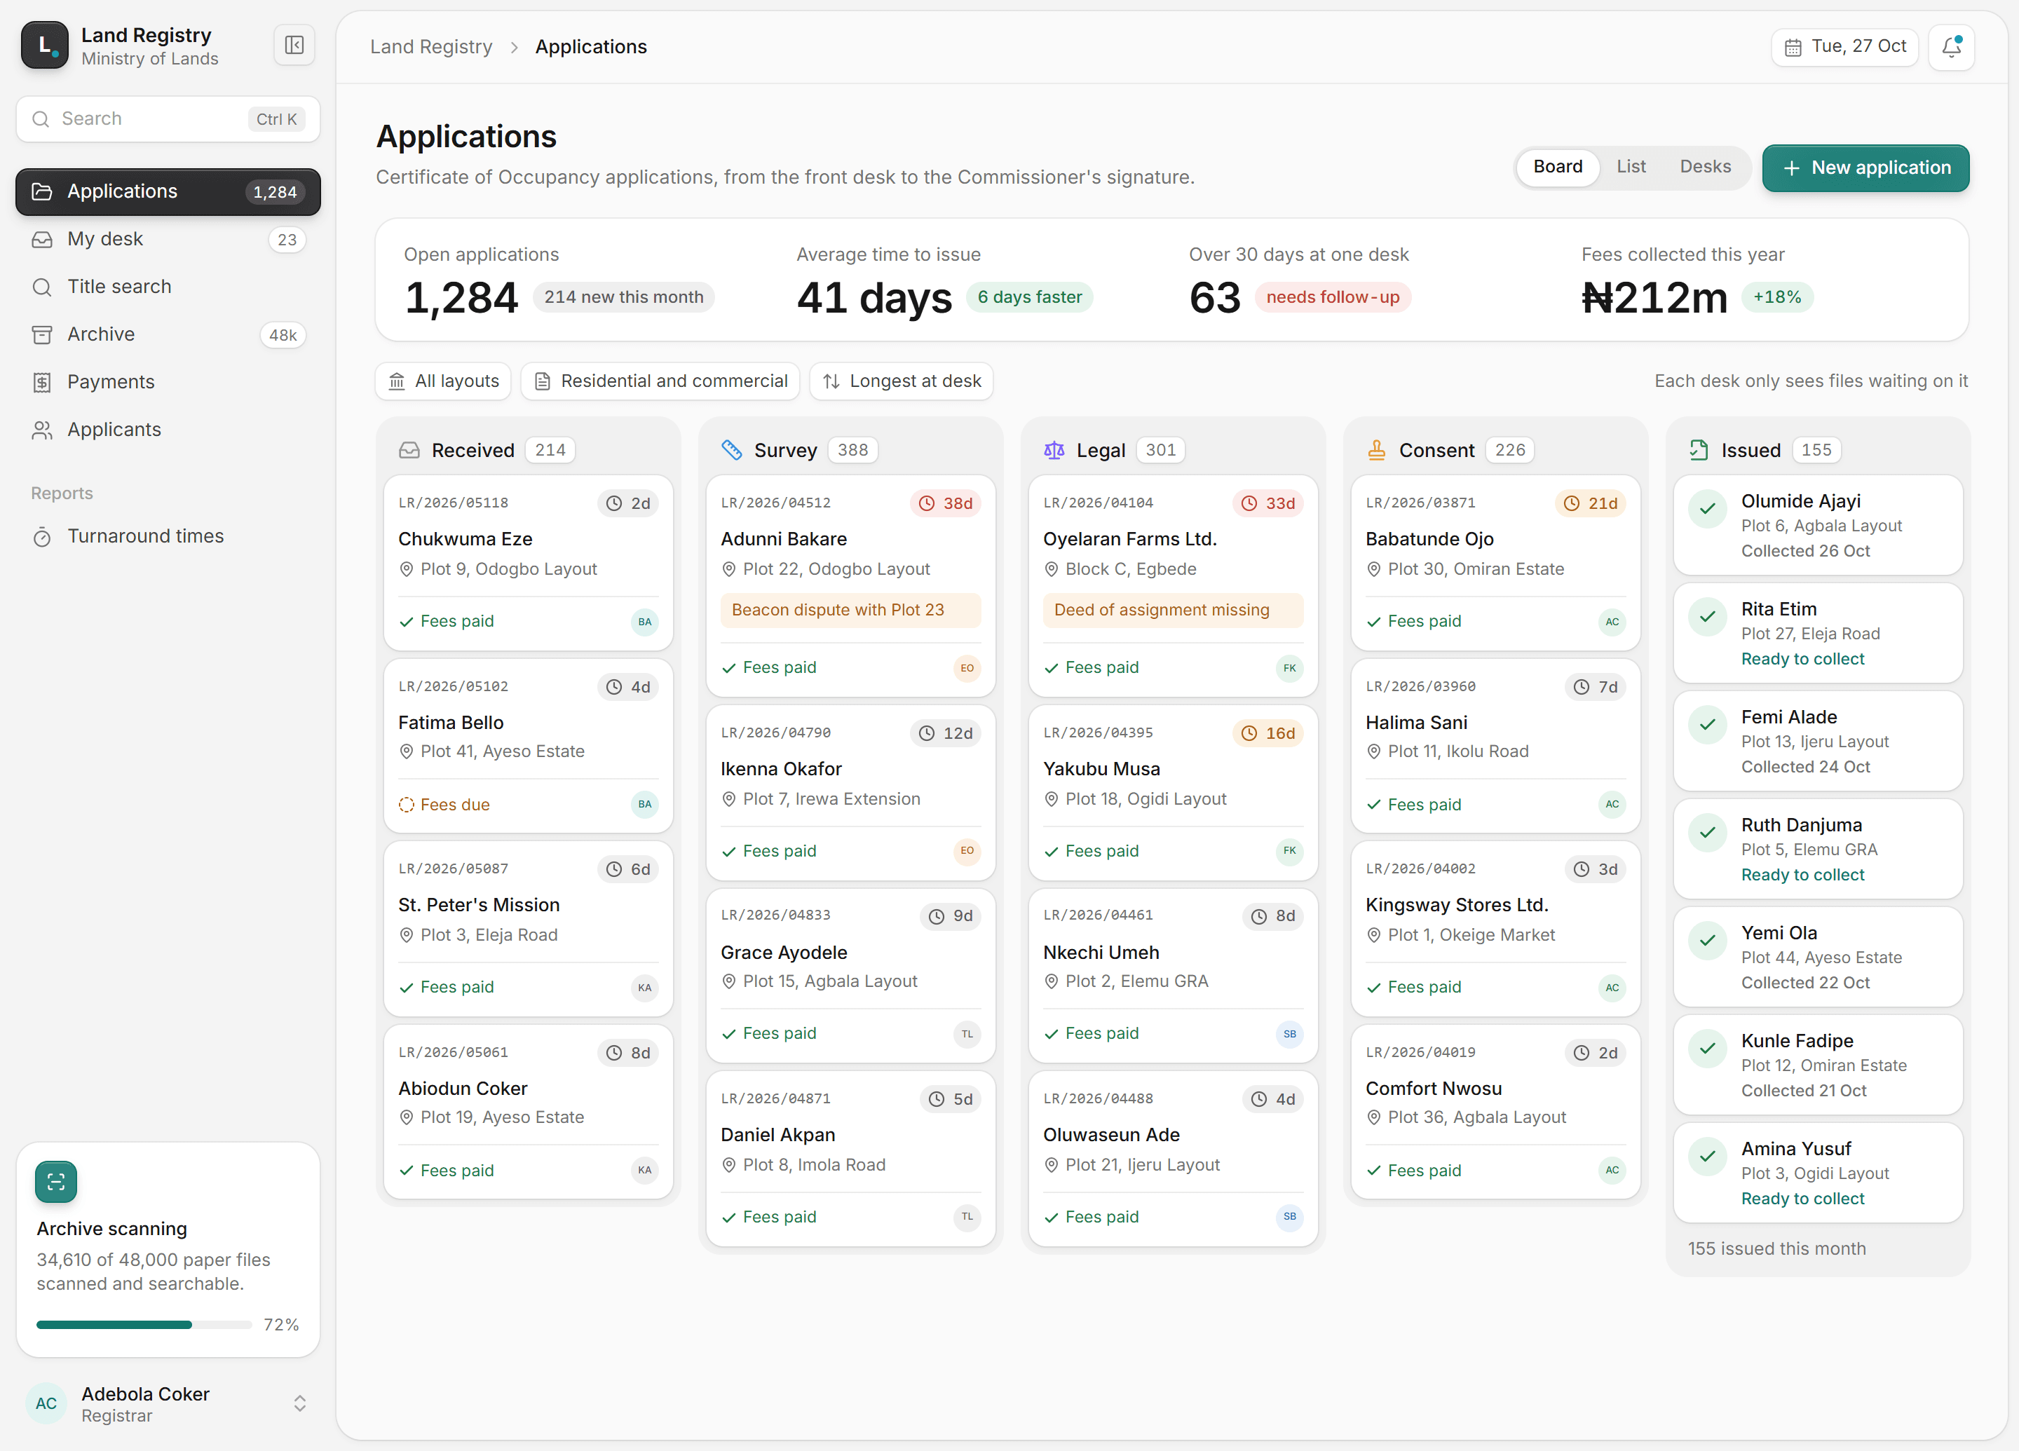Click the Received column inbox icon
Screen dimensions: 2019x1451
409,451
